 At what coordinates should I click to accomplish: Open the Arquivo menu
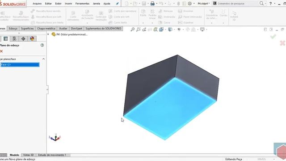37,4
